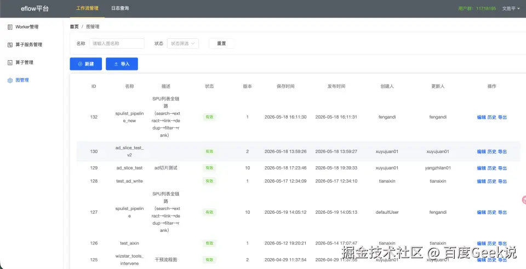Open 图管理 gear icon in sidebar
The width and height of the screenshot is (526, 269).
pos(10,80)
